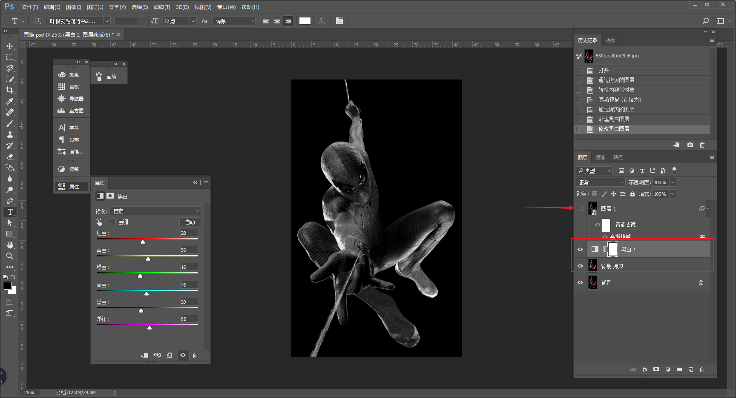Add a layer mask
The height and width of the screenshot is (398, 736).
click(656, 370)
